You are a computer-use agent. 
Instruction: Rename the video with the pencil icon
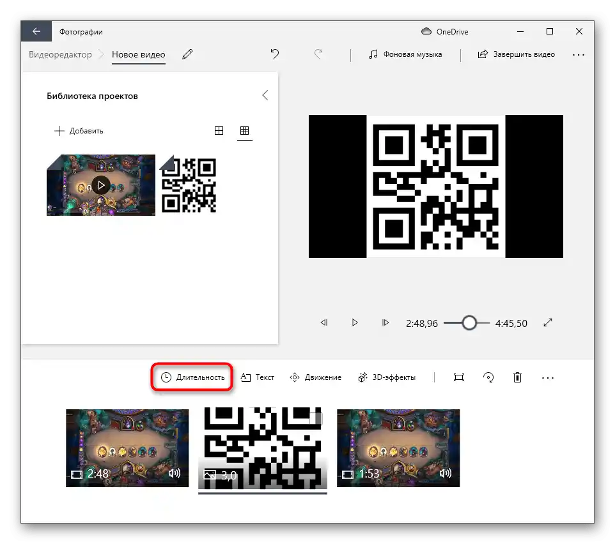click(x=187, y=54)
